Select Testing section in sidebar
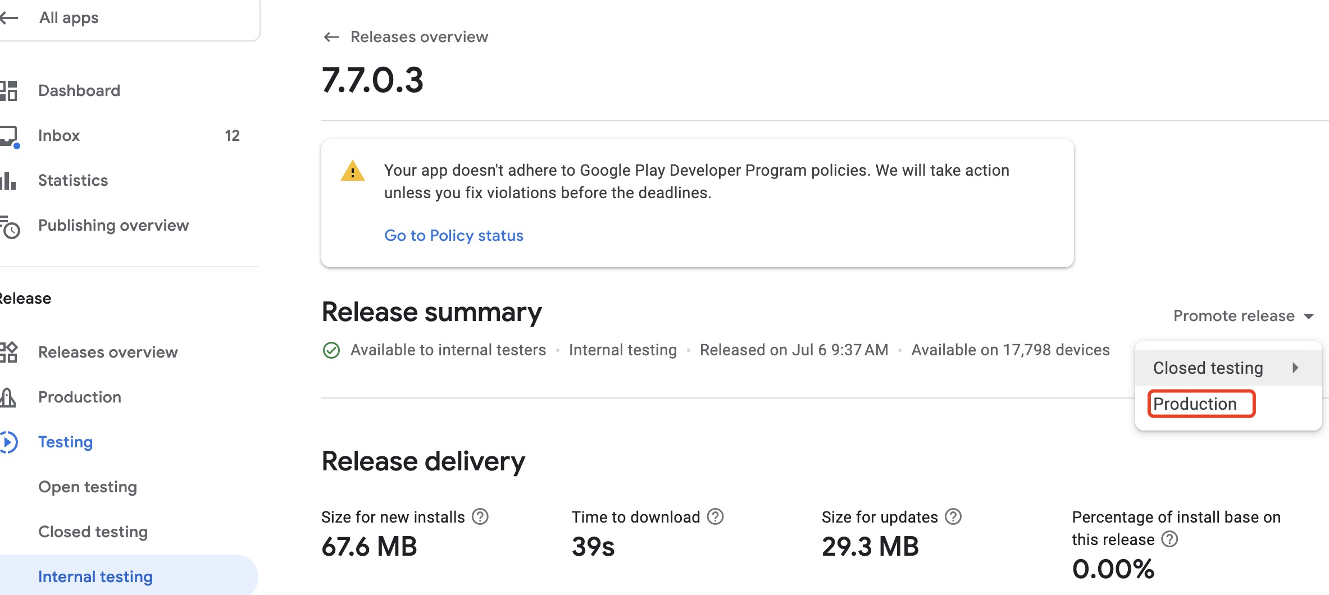Screen dimensions: 1329x595 click(x=65, y=442)
